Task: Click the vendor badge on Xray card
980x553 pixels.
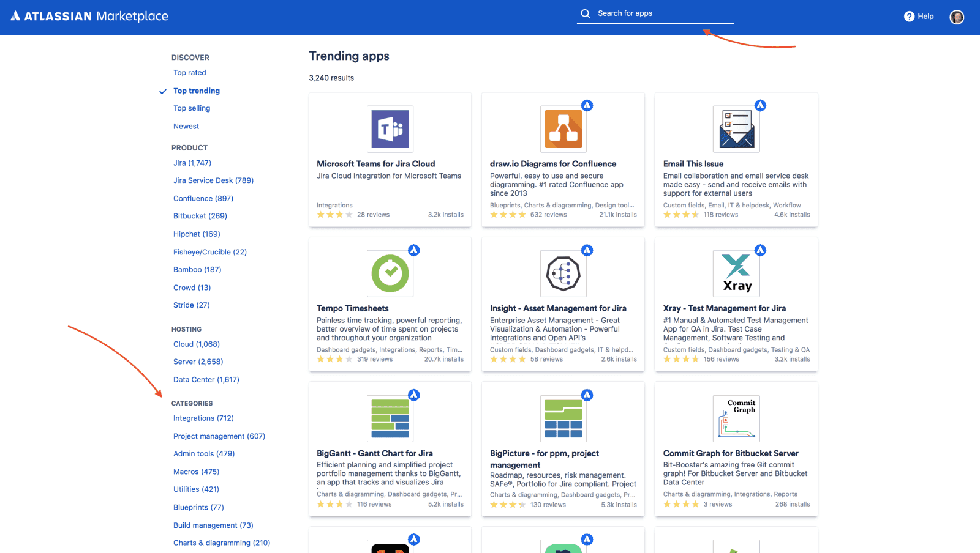Action: pos(761,250)
